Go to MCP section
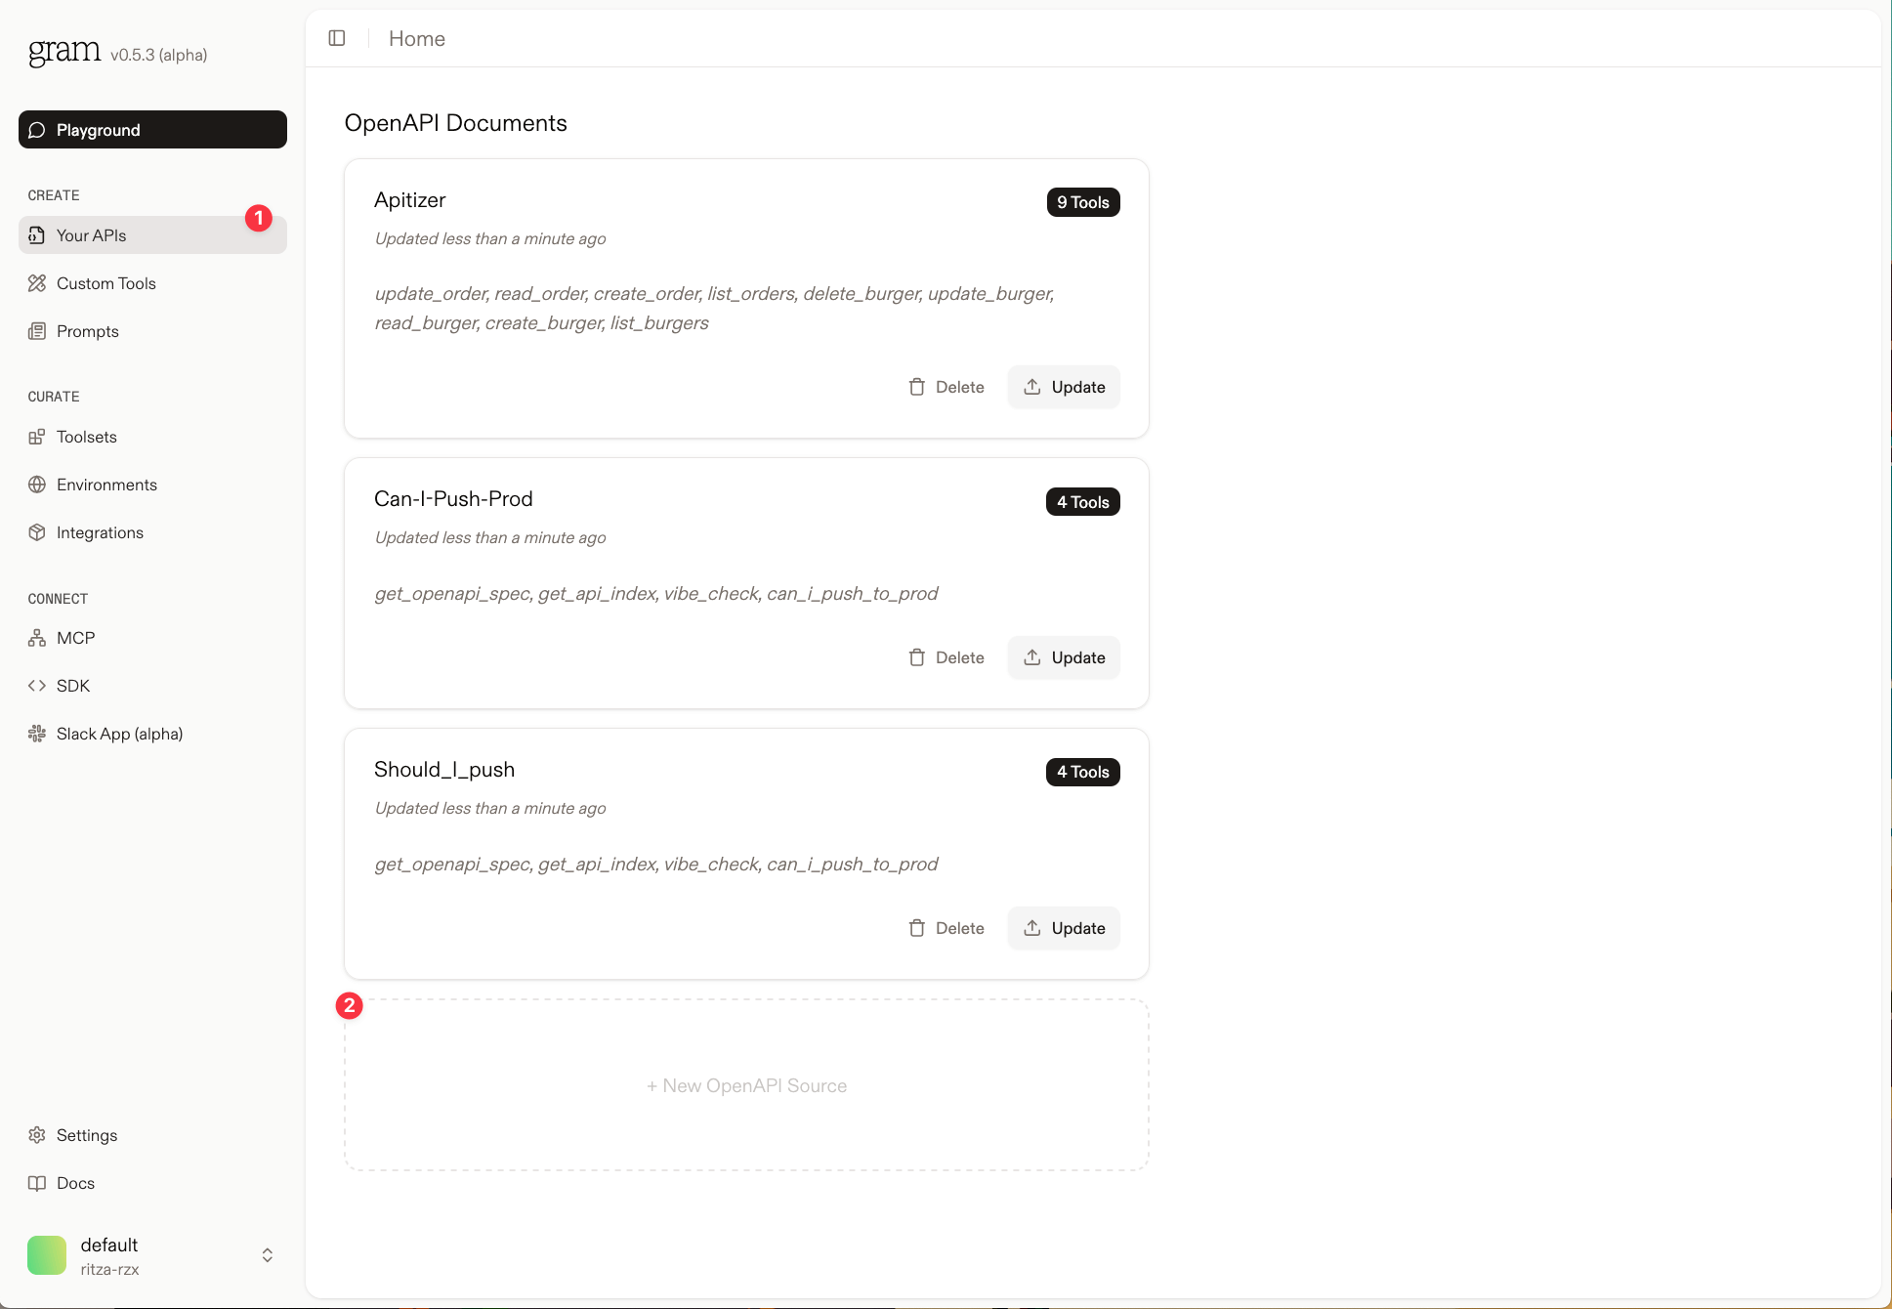The image size is (1892, 1309). (152, 638)
